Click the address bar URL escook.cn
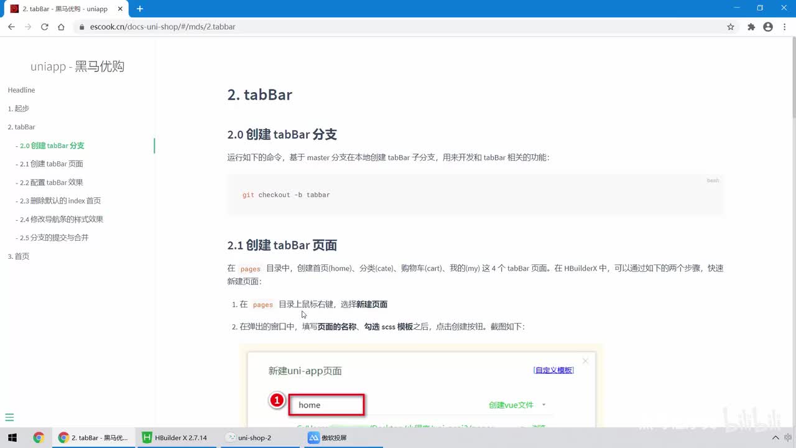The image size is (796, 448). tap(162, 27)
